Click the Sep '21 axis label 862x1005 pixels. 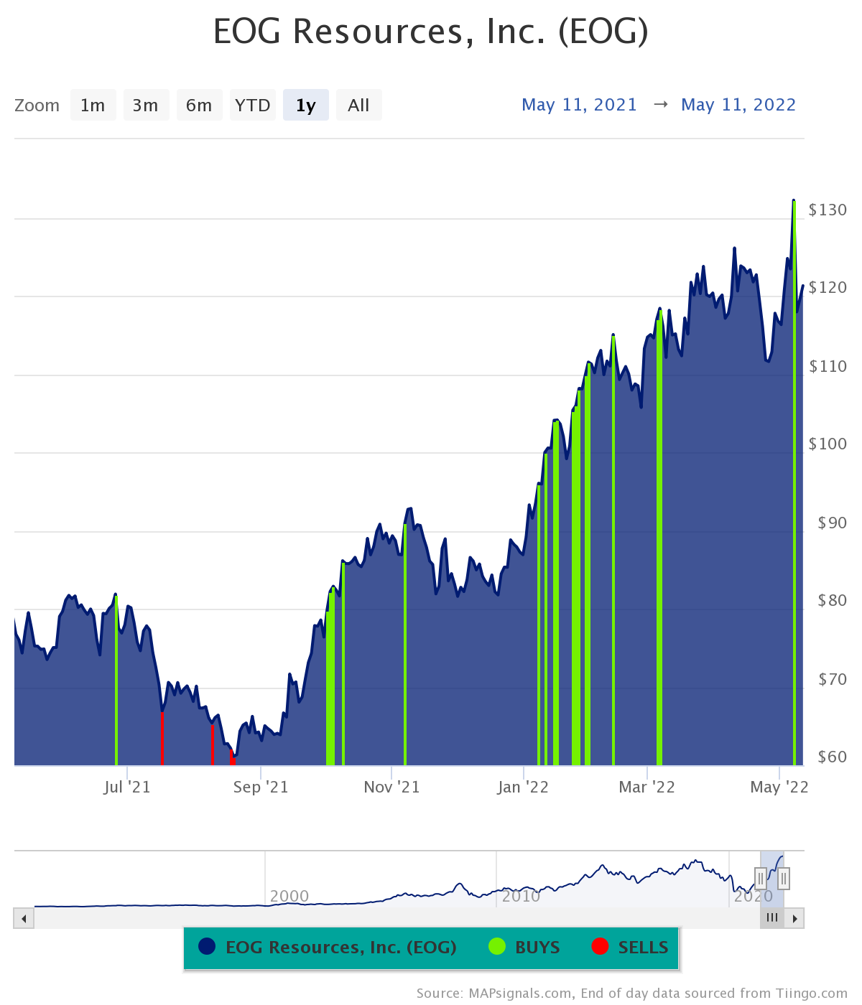[x=261, y=787]
